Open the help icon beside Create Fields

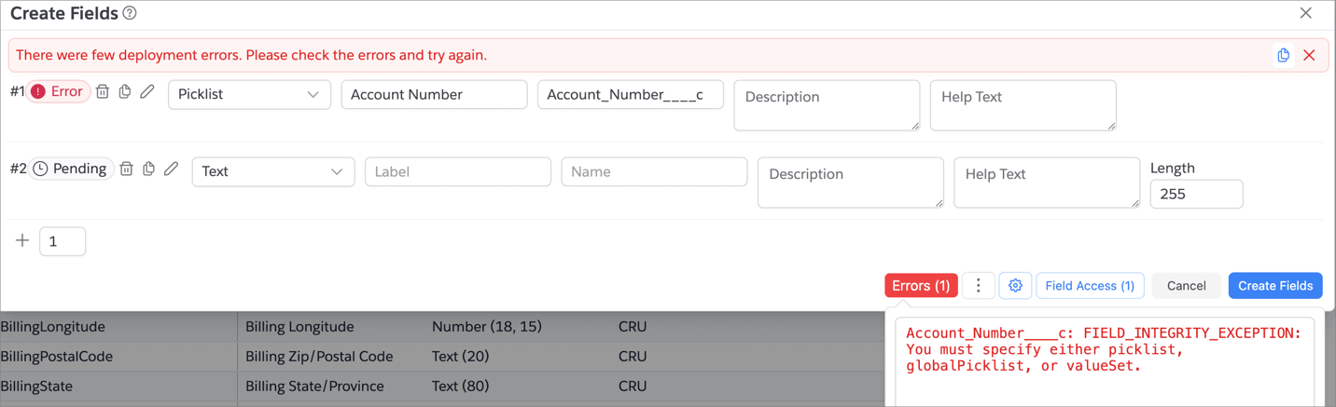click(x=130, y=14)
